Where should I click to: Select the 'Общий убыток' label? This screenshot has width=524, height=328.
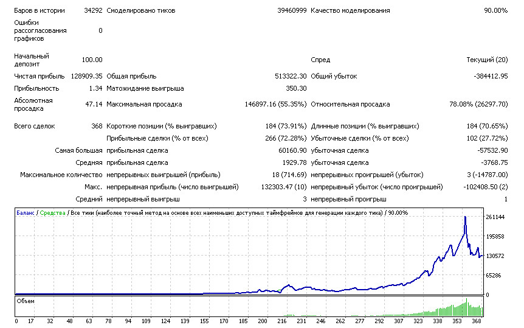(334, 76)
